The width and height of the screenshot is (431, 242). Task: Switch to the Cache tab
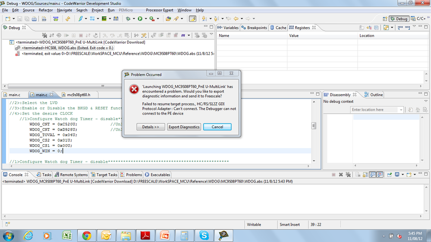(x=278, y=28)
